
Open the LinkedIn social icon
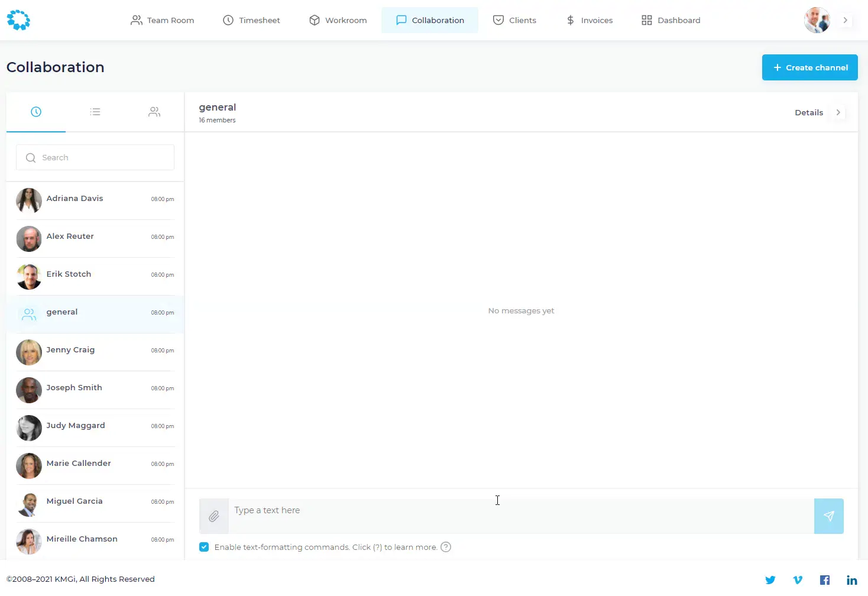tap(851, 580)
